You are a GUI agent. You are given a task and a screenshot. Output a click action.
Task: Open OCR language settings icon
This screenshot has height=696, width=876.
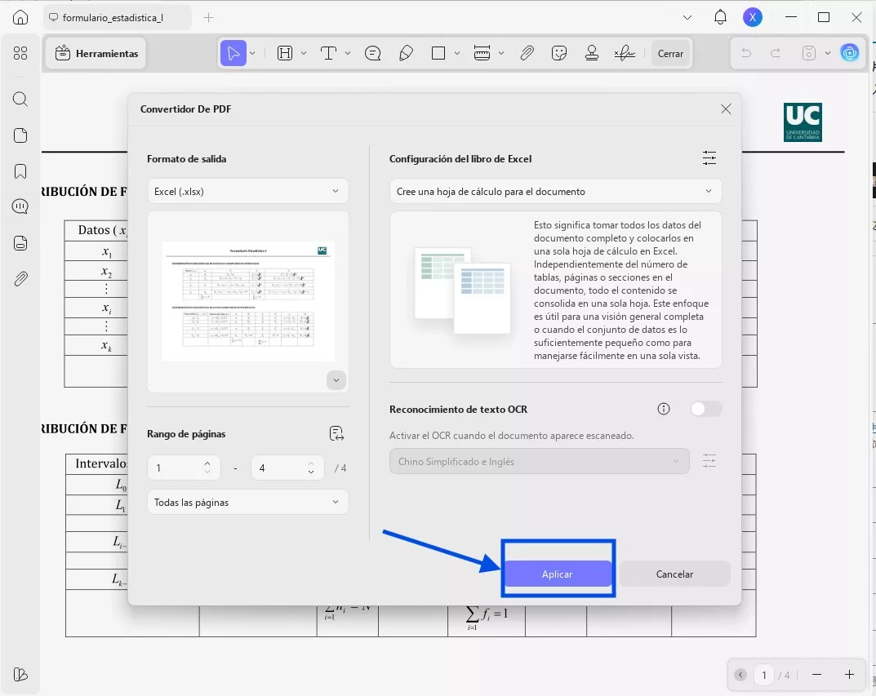pos(709,461)
